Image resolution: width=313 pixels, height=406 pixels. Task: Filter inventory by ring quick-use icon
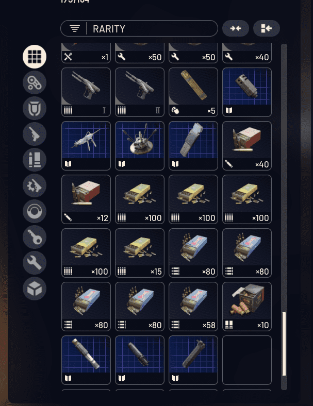point(35,211)
